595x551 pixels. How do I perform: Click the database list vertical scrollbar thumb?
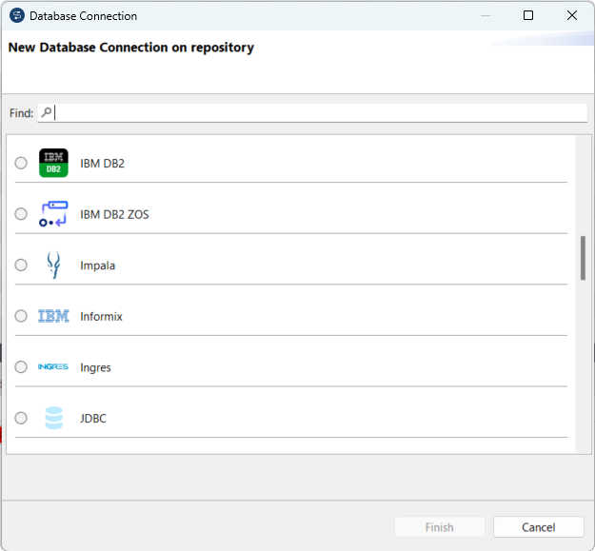click(x=583, y=258)
